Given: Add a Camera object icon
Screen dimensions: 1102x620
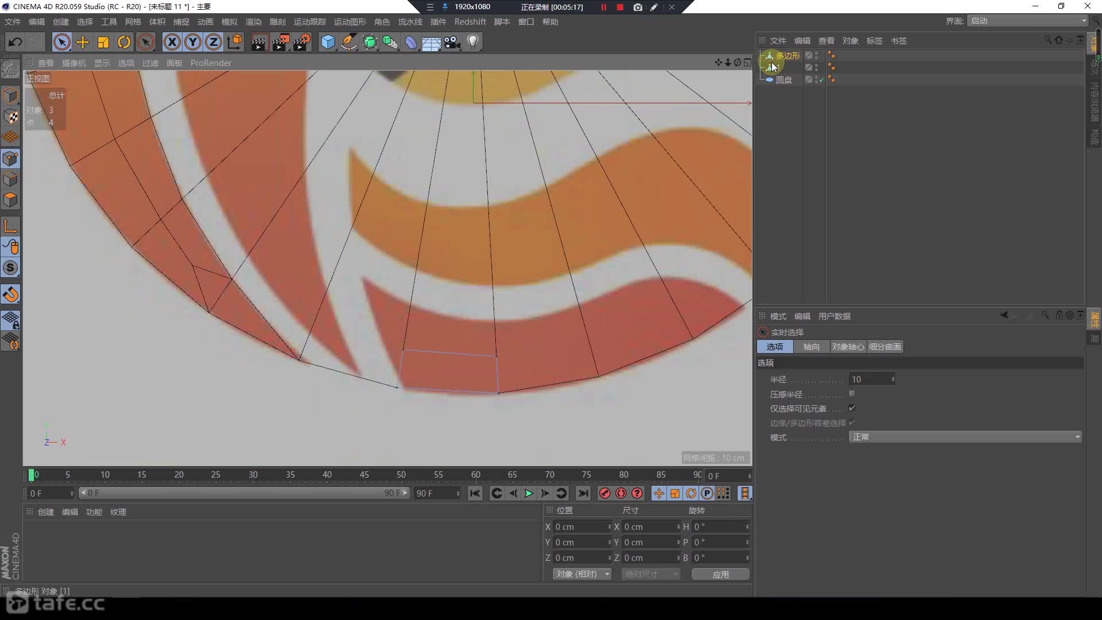Looking at the screenshot, I should coord(452,42).
